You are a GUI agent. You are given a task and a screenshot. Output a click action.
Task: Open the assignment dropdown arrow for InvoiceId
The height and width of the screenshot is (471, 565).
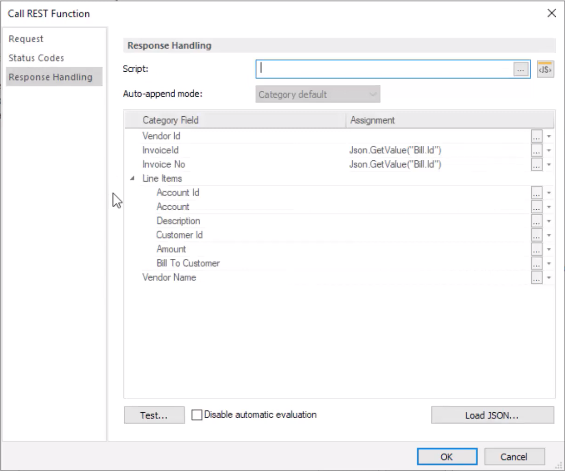pos(549,151)
